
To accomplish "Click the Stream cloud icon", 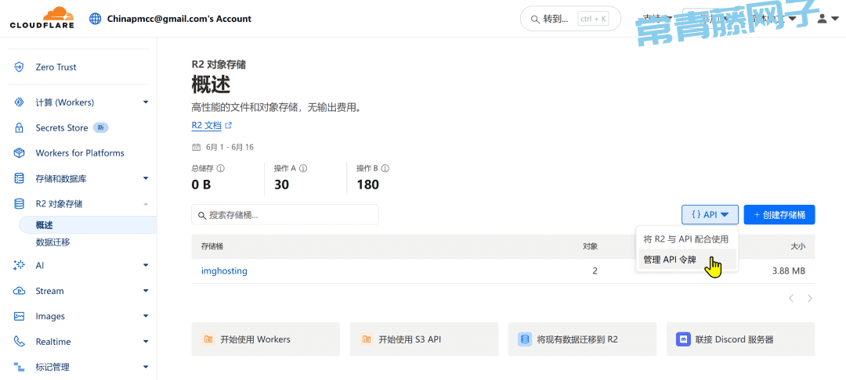I will [x=20, y=291].
